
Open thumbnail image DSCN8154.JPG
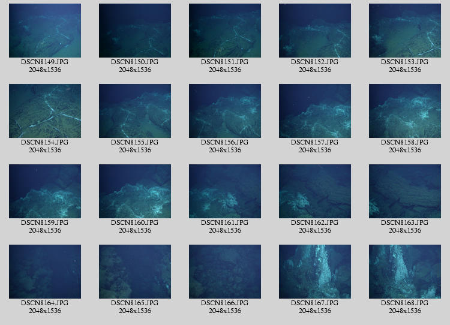[45, 111]
